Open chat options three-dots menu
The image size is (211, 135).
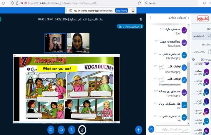pos(151,17)
